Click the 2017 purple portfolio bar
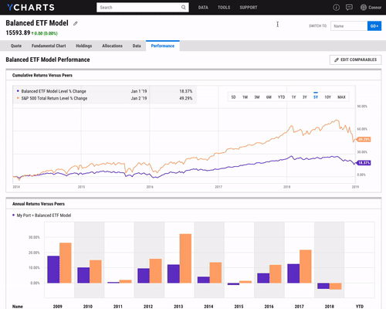This screenshot has height=309, width=386. (293, 273)
